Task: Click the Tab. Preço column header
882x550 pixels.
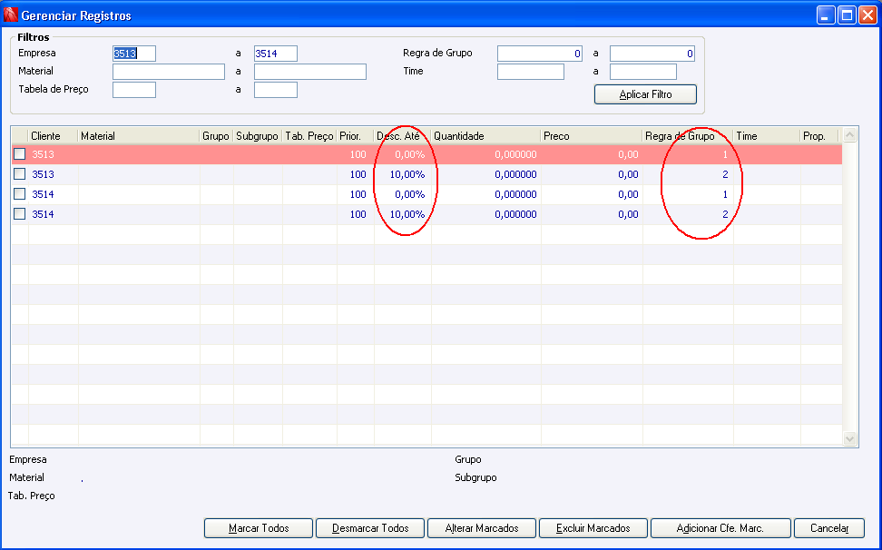Action: [309, 136]
